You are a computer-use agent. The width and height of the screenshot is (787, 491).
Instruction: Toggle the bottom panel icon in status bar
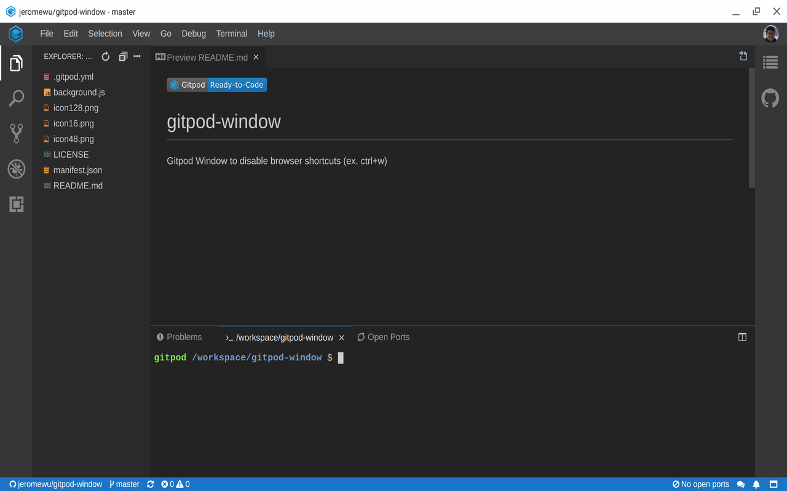point(773,484)
